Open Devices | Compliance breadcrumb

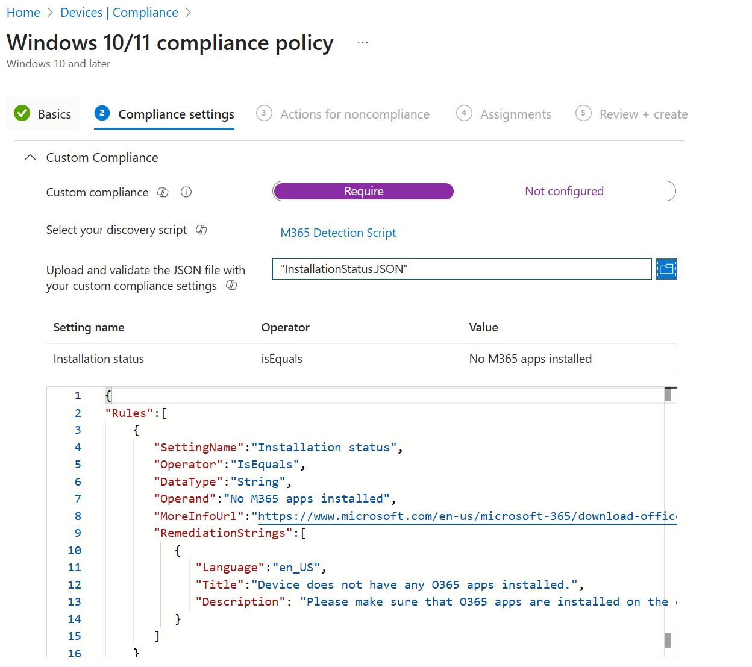(119, 13)
